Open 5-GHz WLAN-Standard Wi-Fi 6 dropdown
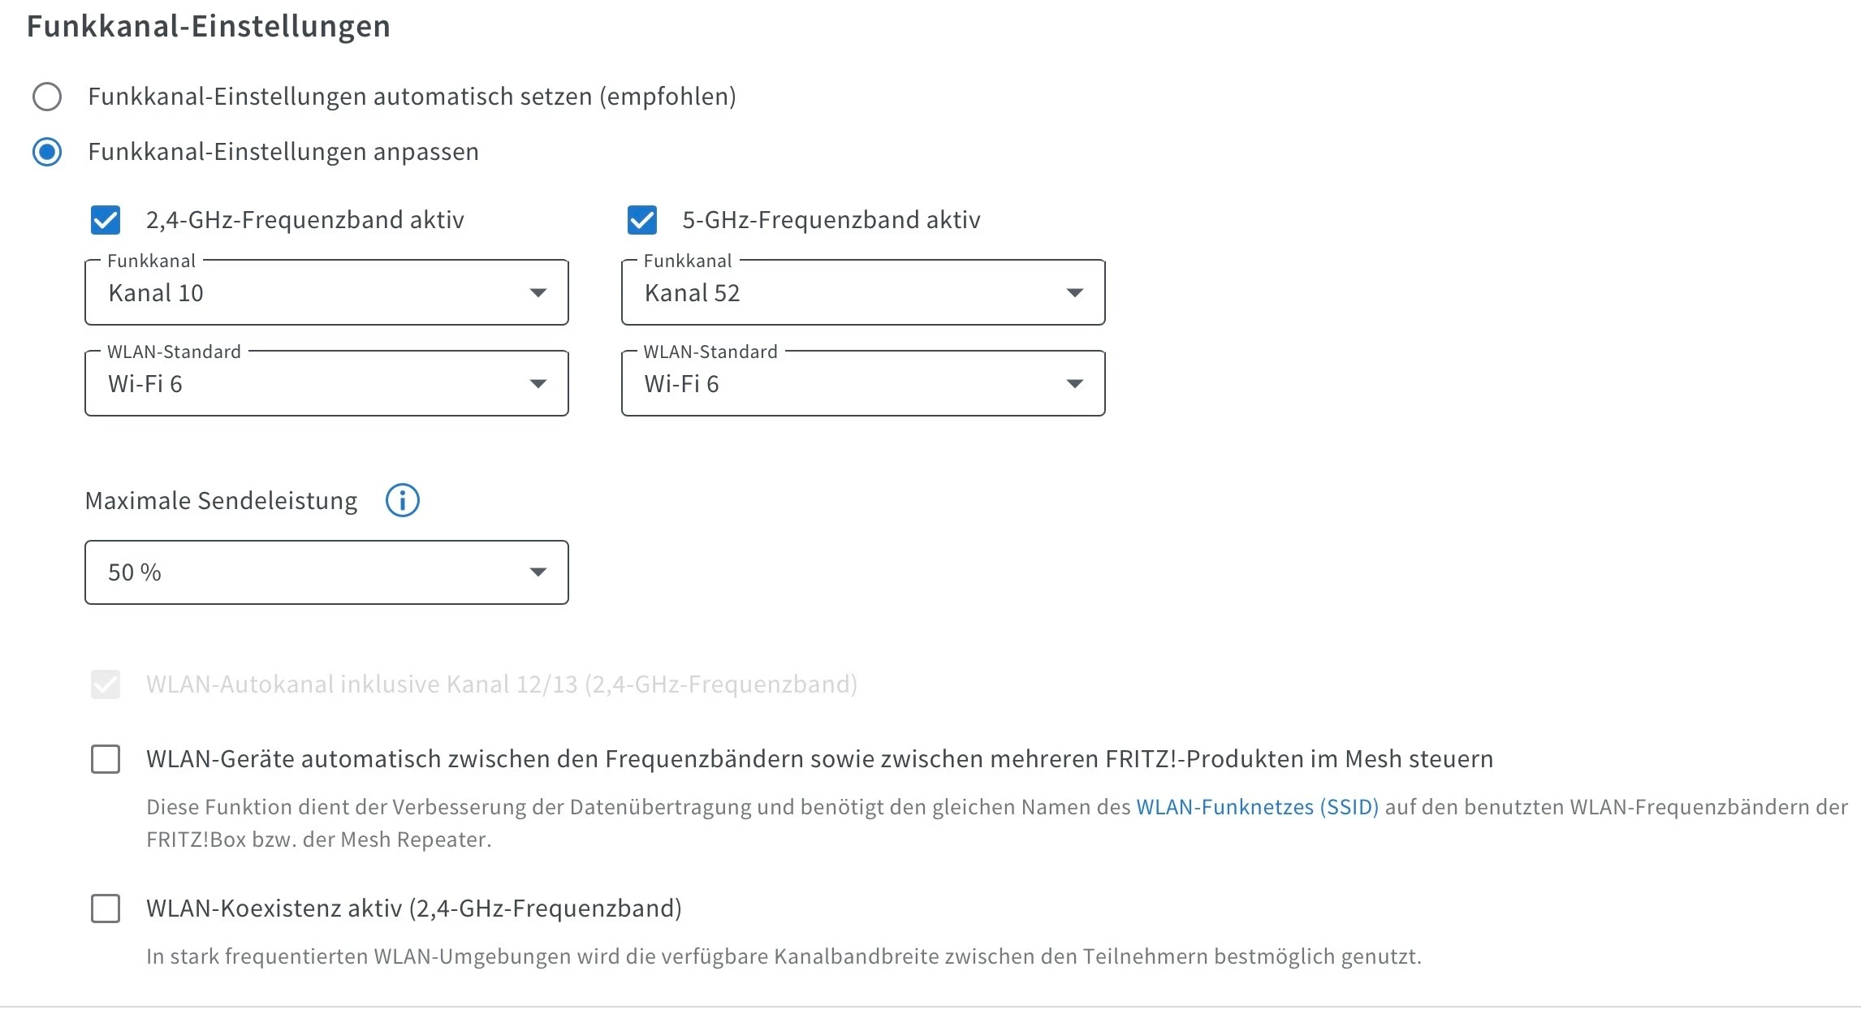Viewport: 1861px width, 1010px height. click(x=863, y=383)
